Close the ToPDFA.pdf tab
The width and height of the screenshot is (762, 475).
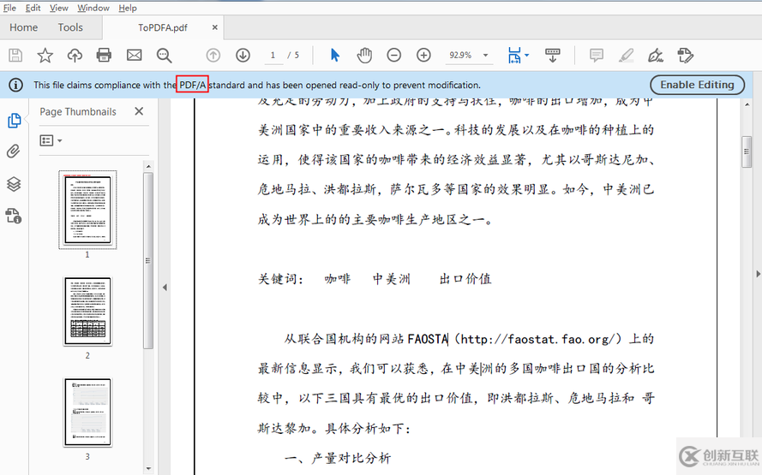(215, 27)
